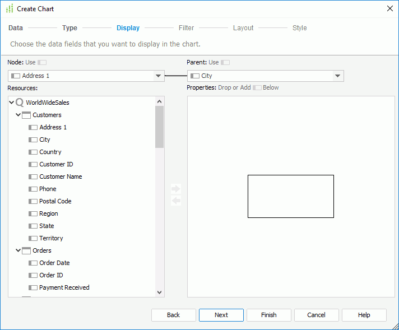
Task: Click the Finish button
Action: point(269,315)
